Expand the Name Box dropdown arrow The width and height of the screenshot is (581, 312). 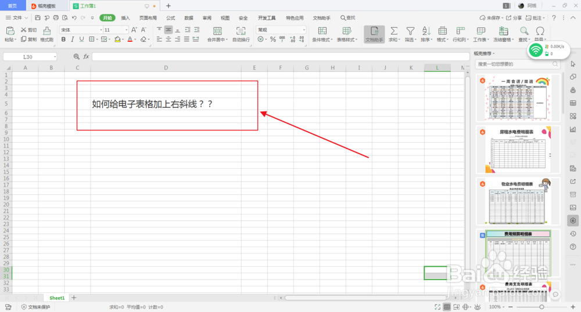click(x=55, y=57)
